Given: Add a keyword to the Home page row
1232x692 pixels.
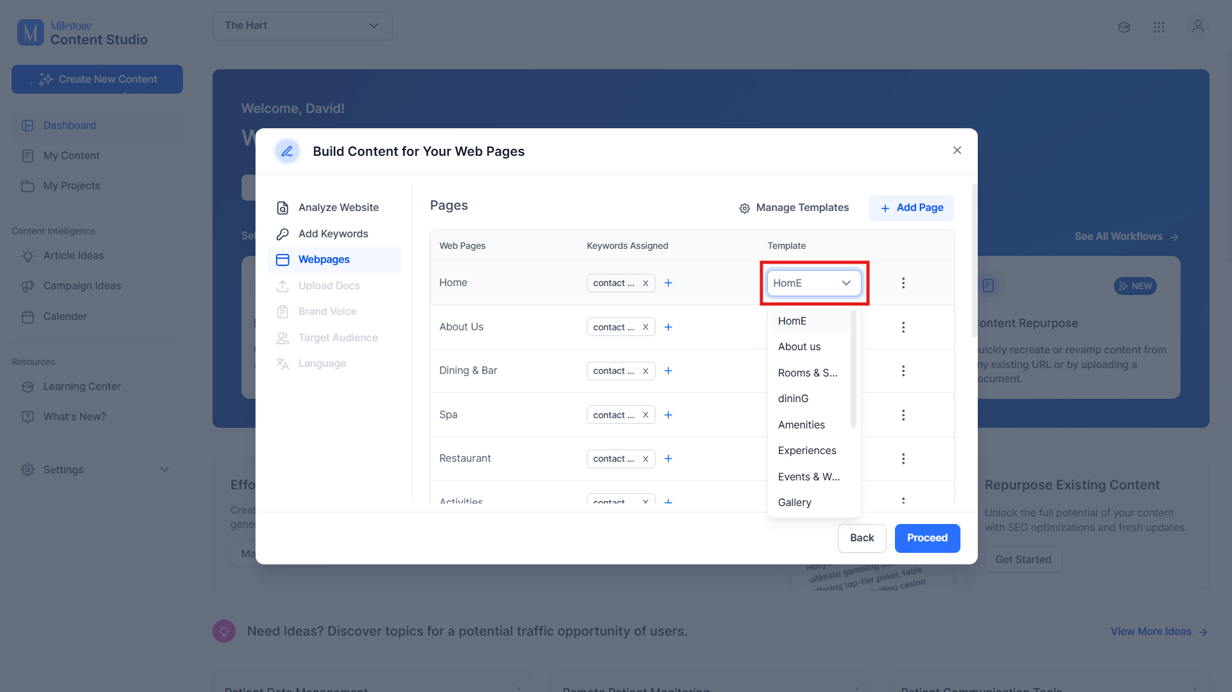Looking at the screenshot, I should coord(668,283).
